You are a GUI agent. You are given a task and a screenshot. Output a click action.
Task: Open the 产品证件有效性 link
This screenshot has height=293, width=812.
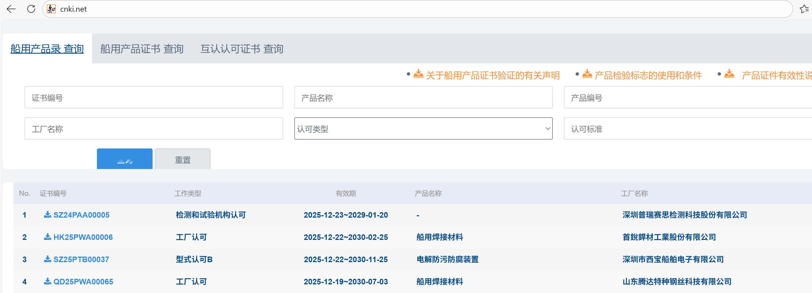point(777,76)
